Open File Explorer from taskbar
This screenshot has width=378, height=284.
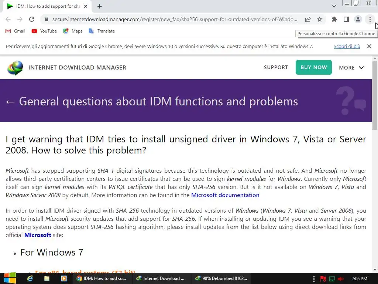point(47,278)
